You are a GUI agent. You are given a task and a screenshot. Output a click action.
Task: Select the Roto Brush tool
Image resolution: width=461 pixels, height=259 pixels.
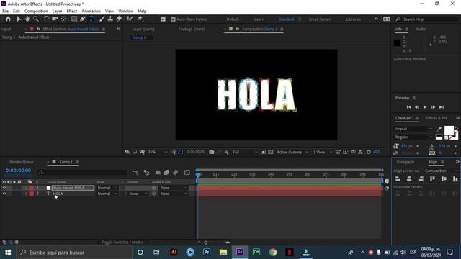coord(130,19)
